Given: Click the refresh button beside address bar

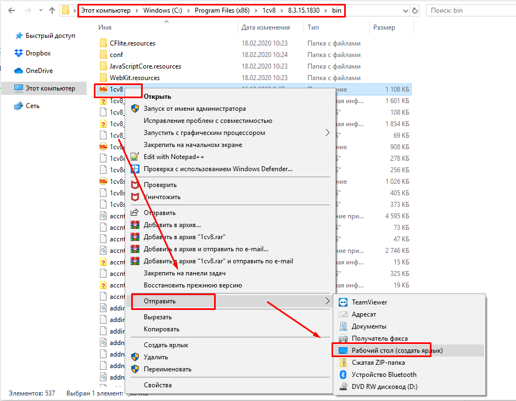Looking at the screenshot, I should click(415, 10).
